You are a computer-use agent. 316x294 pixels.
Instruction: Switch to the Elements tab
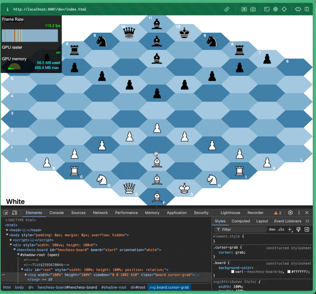[x=34, y=213]
